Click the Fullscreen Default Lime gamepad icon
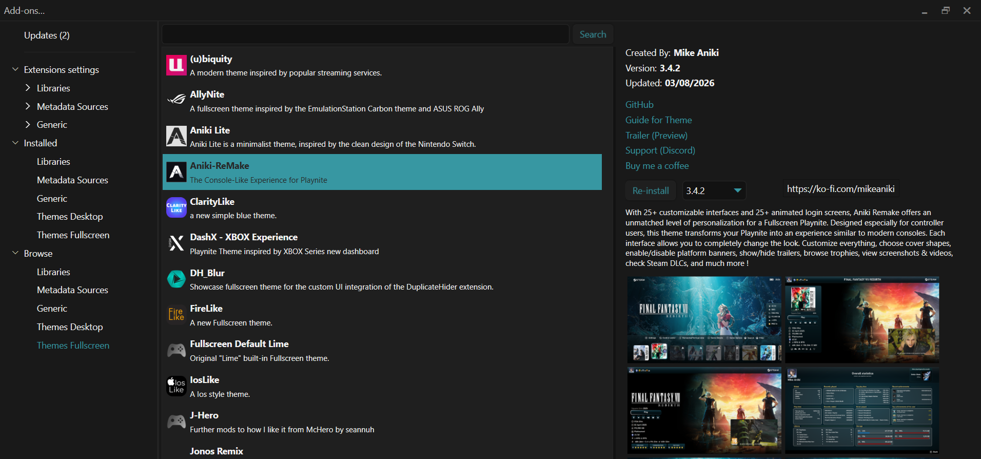Screen dimensions: 981x459 click(x=176, y=350)
